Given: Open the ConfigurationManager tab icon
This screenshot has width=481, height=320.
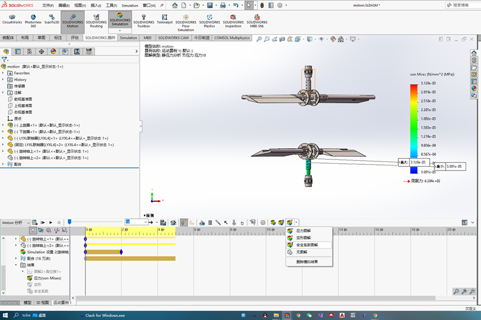Looking at the screenshot, I should [x=30, y=52].
